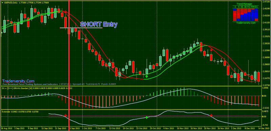Click the 21 Sep 2015 date label
This screenshot has width=271, height=131.
click(61, 129)
